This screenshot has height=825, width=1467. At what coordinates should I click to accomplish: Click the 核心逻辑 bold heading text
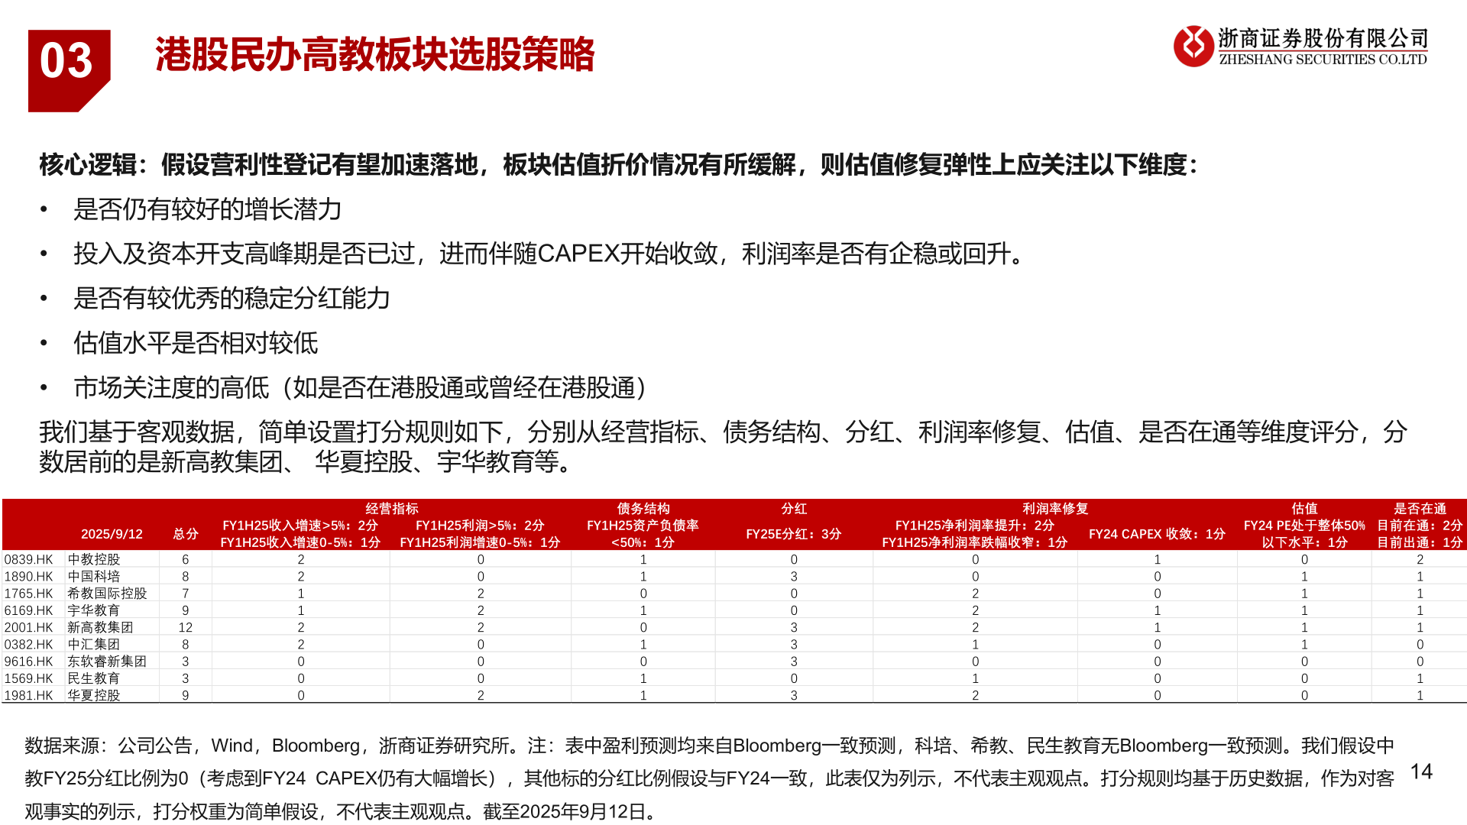click(88, 164)
